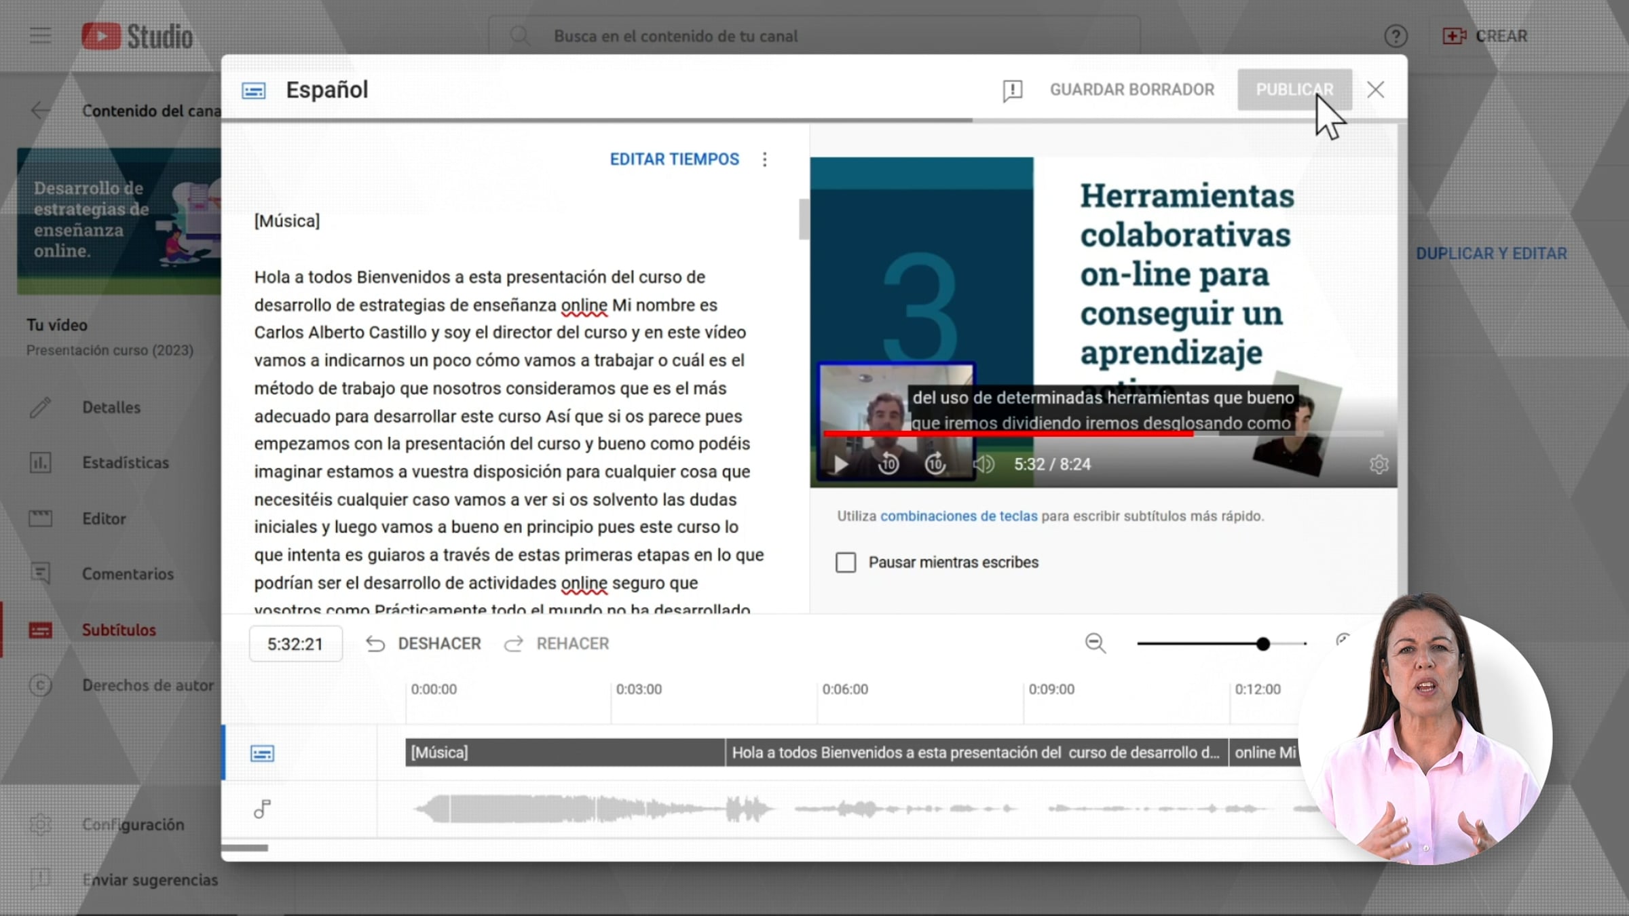Click the subtitle track icon in timeline
The image size is (1629, 916).
coord(262,753)
